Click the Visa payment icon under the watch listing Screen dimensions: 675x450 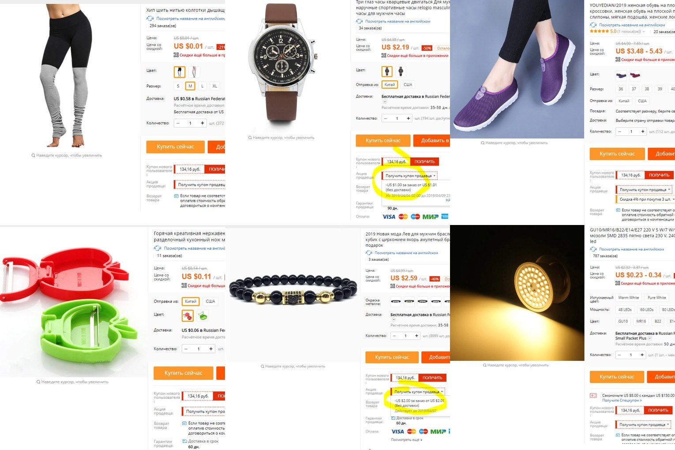click(389, 217)
